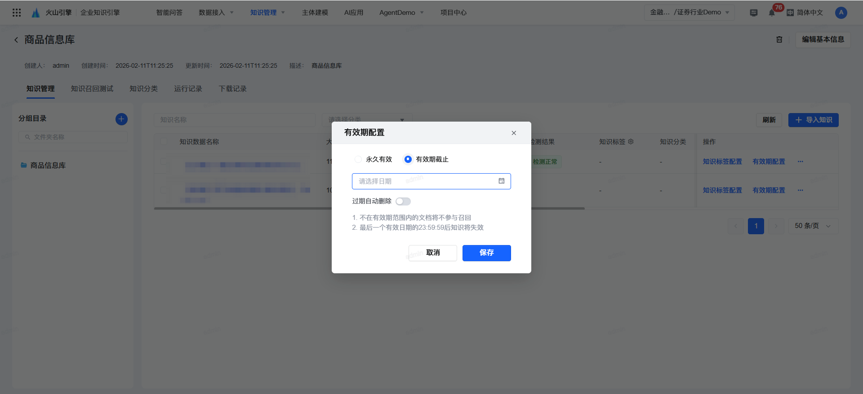Select the 永久有效 radio option
The image size is (863, 394).
(x=358, y=159)
